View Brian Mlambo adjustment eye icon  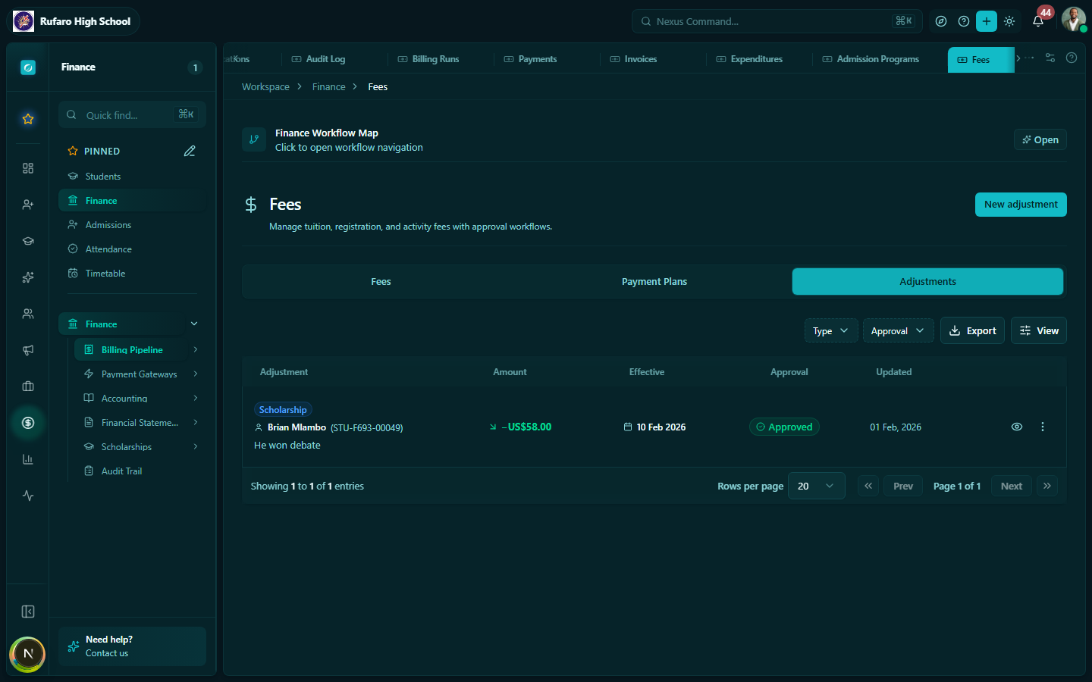pos(1017,427)
